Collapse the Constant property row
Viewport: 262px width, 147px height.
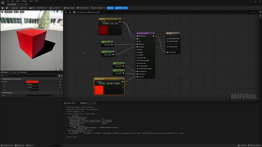2,82
